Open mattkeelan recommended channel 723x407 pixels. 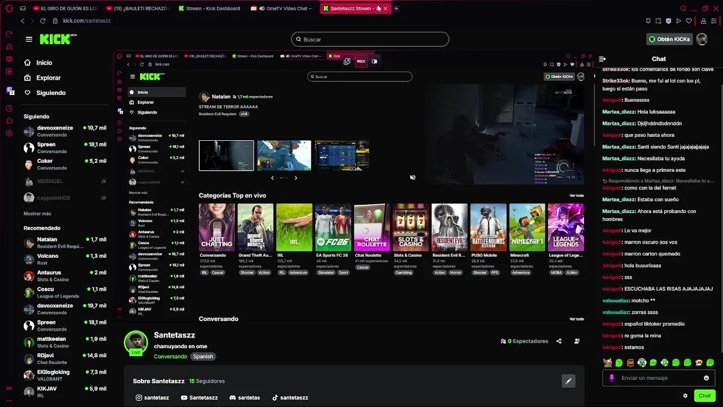(x=65, y=342)
